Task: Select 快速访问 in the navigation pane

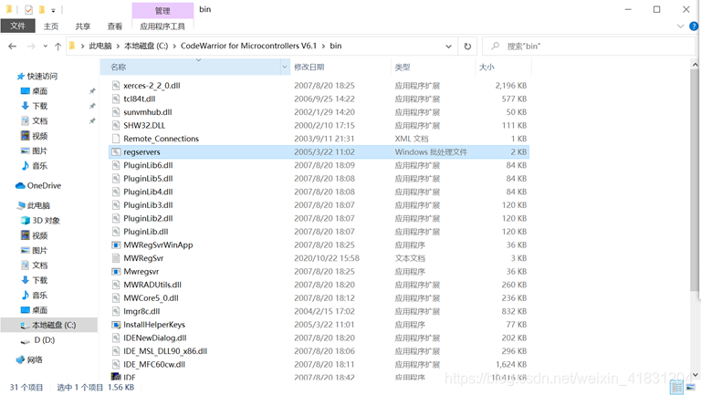Action: (x=42, y=77)
